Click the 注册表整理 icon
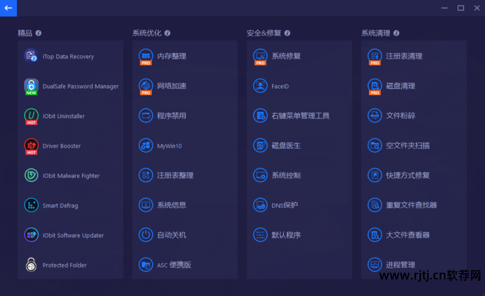This screenshot has height=296, width=485. tap(145, 175)
